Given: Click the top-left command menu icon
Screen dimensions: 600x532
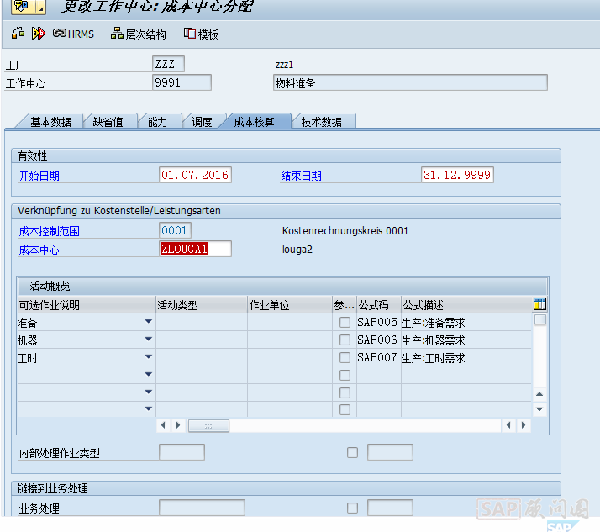Looking at the screenshot, I should tap(22, 8).
